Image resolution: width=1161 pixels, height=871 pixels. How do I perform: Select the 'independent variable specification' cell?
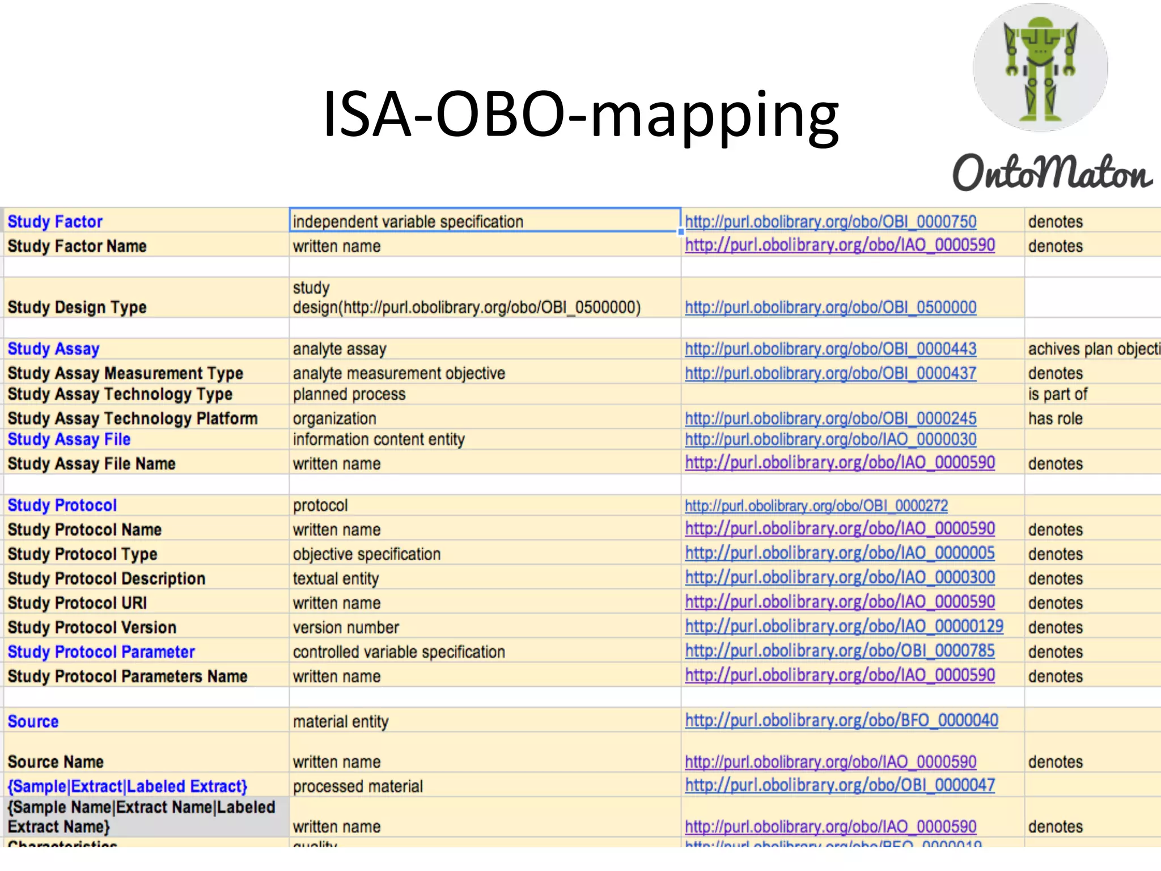point(485,220)
